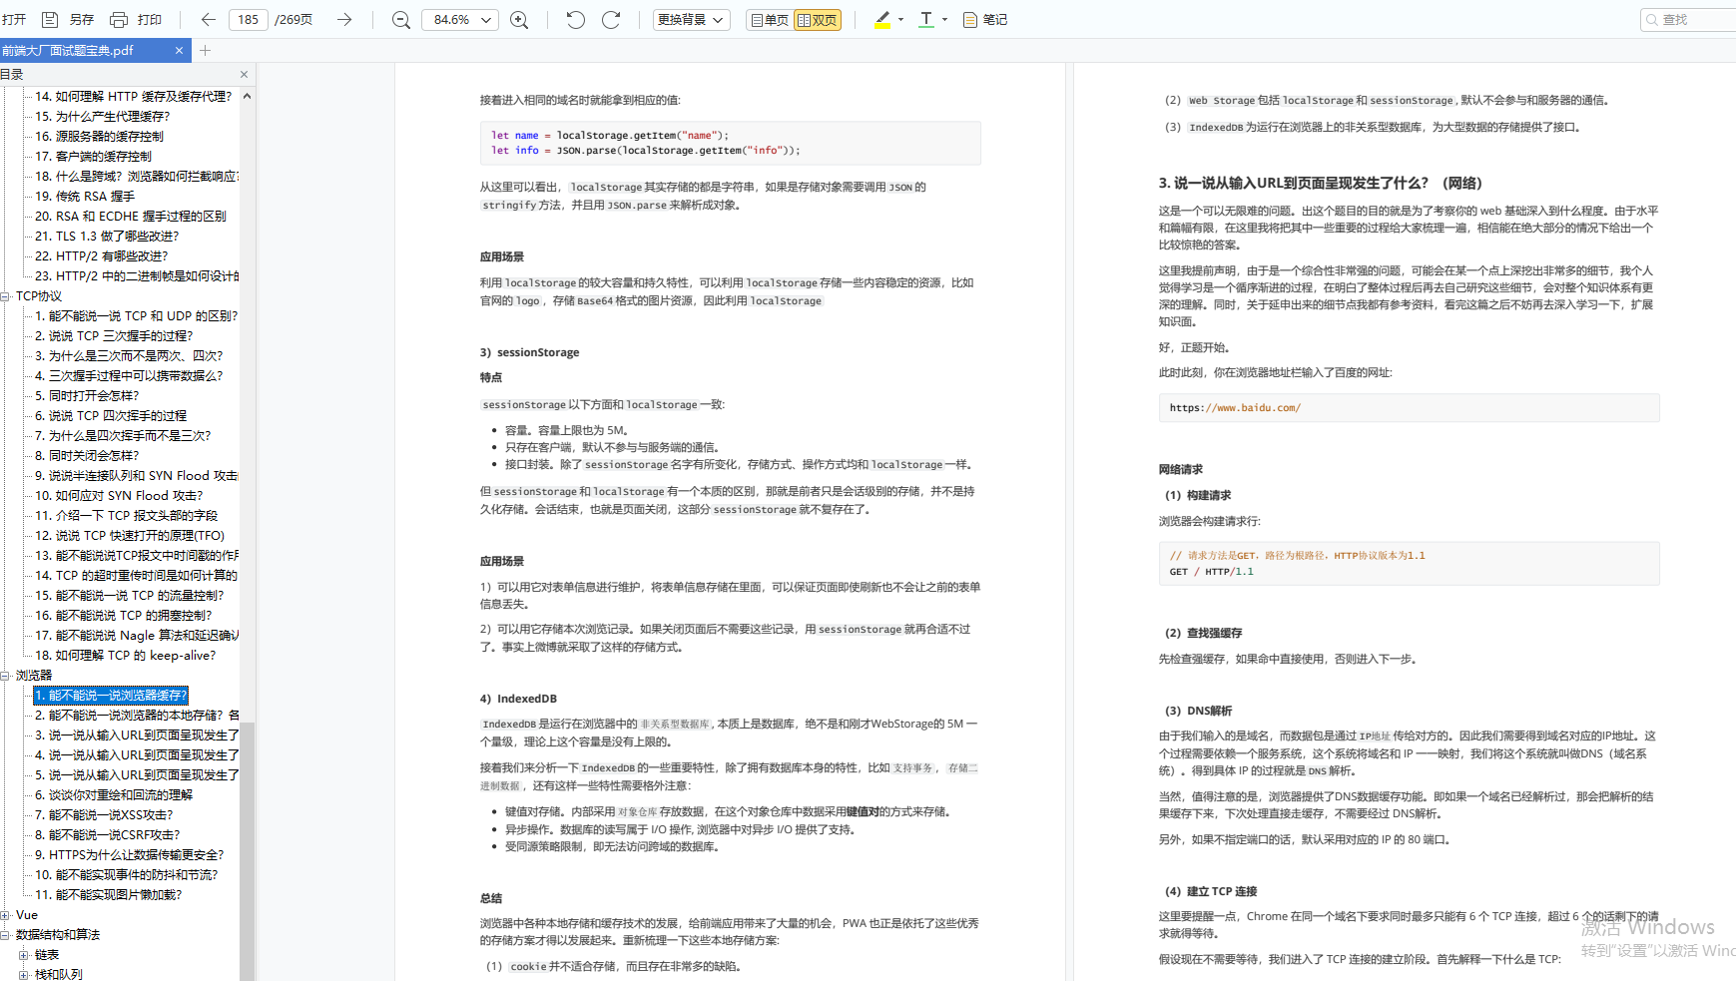This screenshot has width=1736, height=981.
Task: Open outline item 11. 能不能实现图片懒加载
Action: (109, 894)
